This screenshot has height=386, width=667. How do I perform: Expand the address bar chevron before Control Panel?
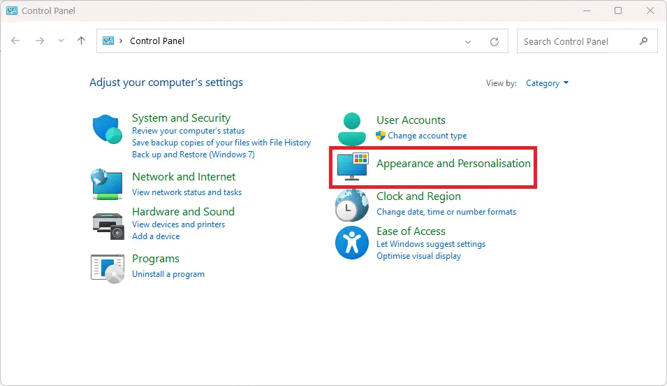[x=121, y=41]
